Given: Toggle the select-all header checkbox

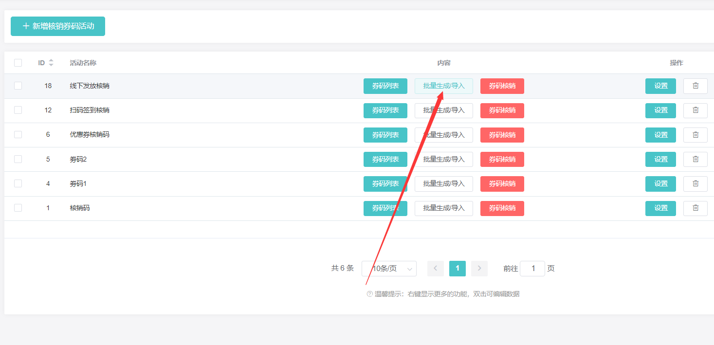Looking at the screenshot, I should coord(18,63).
